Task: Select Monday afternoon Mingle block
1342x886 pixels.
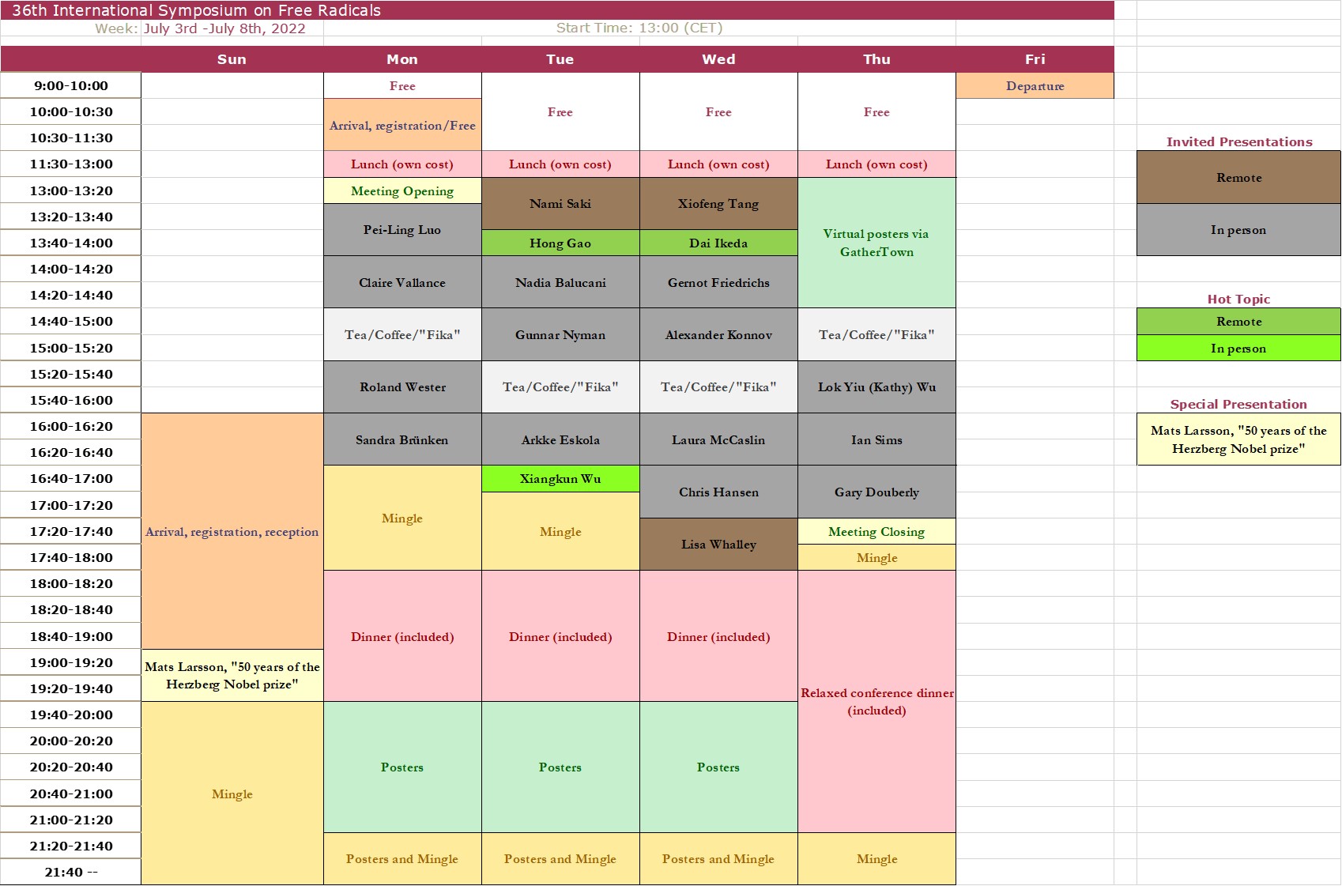Action: tap(402, 518)
